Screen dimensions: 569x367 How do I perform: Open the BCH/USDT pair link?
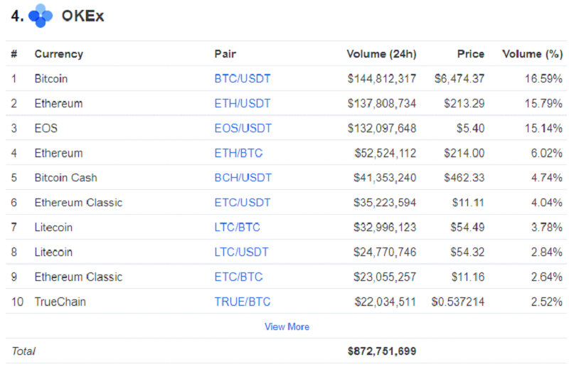243,178
